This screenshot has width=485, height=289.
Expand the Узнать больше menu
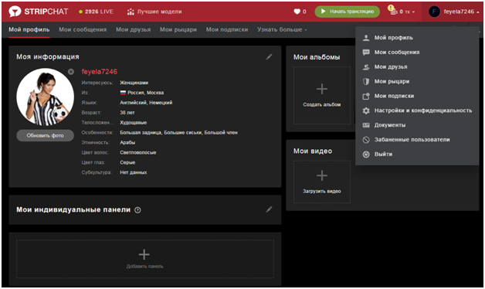[x=282, y=29]
